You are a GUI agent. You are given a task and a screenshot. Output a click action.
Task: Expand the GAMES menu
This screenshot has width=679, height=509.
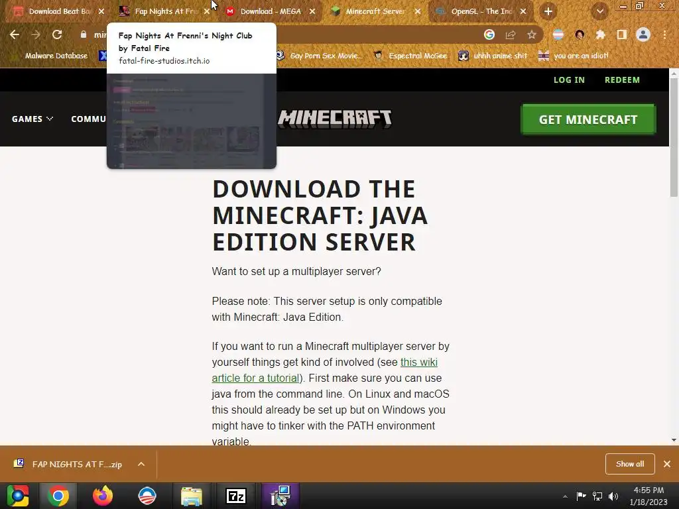point(32,119)
